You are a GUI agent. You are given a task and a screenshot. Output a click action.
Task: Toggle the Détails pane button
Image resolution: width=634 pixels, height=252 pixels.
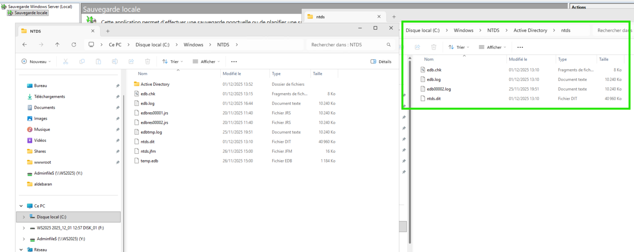click(x=381, y=62)
